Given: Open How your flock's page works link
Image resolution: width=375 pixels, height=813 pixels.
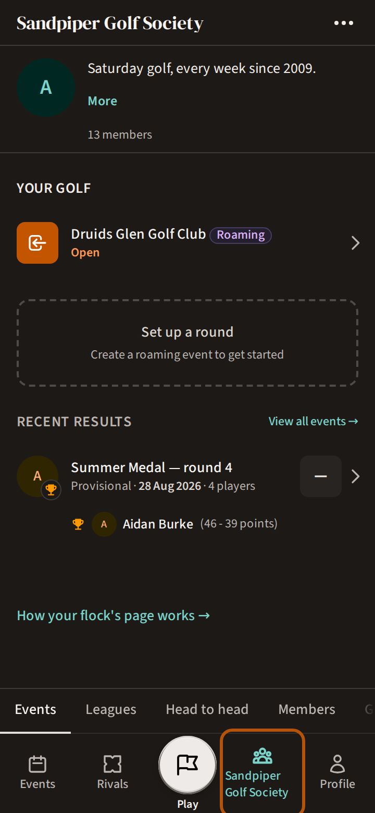Looking at the screenshot, I should (x=114, y=615).
